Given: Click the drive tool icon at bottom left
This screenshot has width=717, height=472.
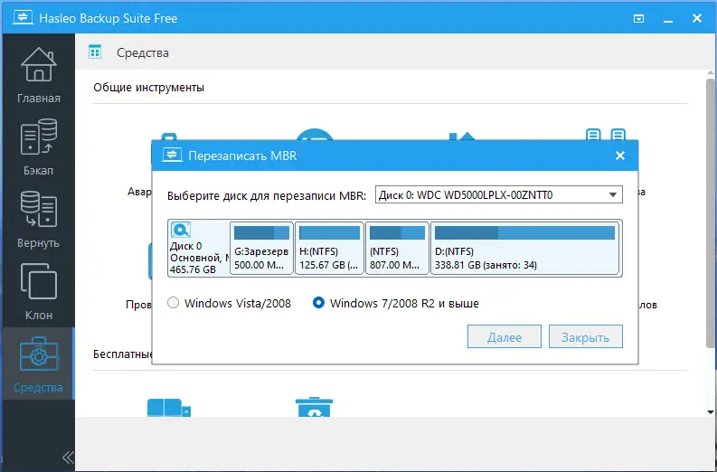Looking at the screenshot, I should [x=168, y=407].
